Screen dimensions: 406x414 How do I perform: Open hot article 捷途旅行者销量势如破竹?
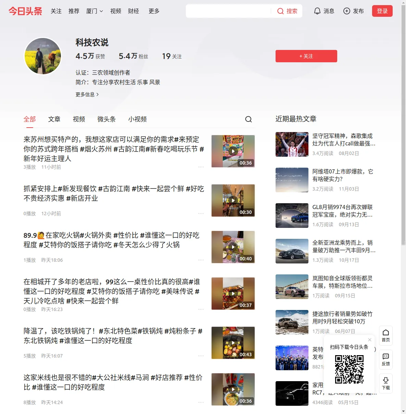click(343, 318)
